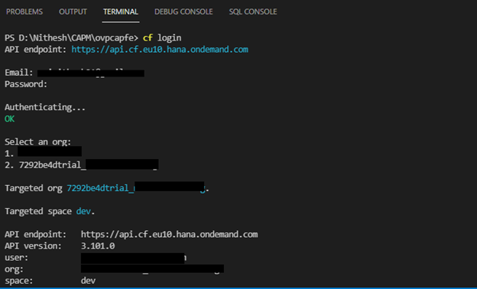This screenshot has height=289, width=477.
Task: Click the API version 3.101.0 value
Action: [98, 245]
